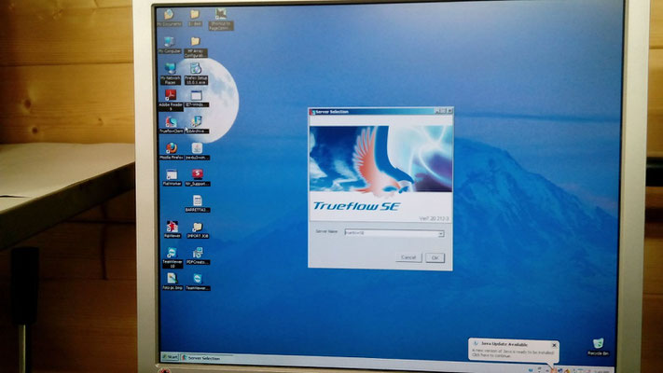The height and width of the screenshot is (373, 663).
Task: Open the Windows Start menu
Action: [x=170, y=357]
